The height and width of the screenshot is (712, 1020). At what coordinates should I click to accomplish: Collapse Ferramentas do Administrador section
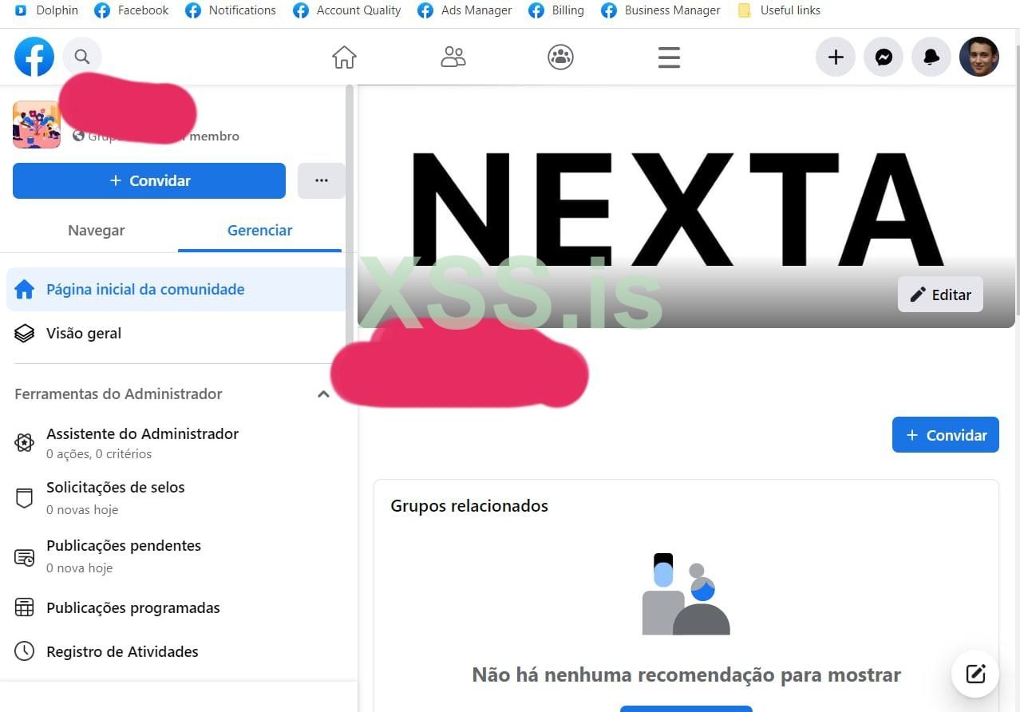(x=323, y=394)
